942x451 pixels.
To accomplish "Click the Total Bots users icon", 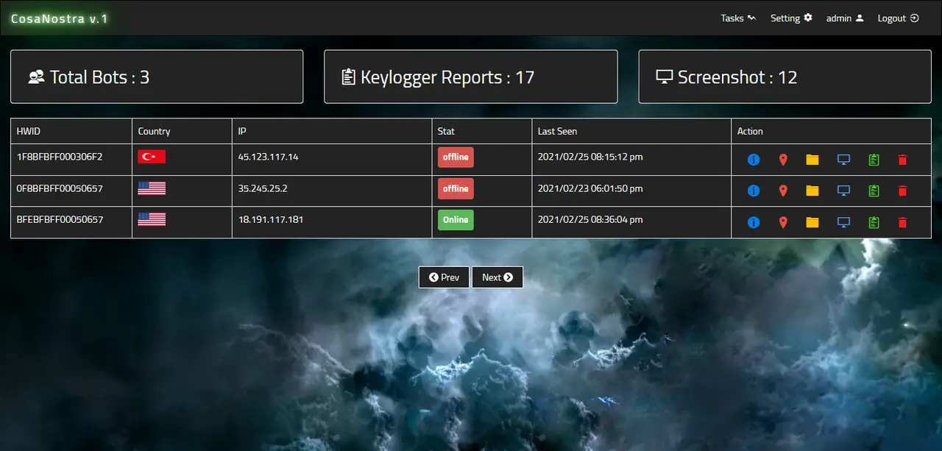I will click(36, 77).
